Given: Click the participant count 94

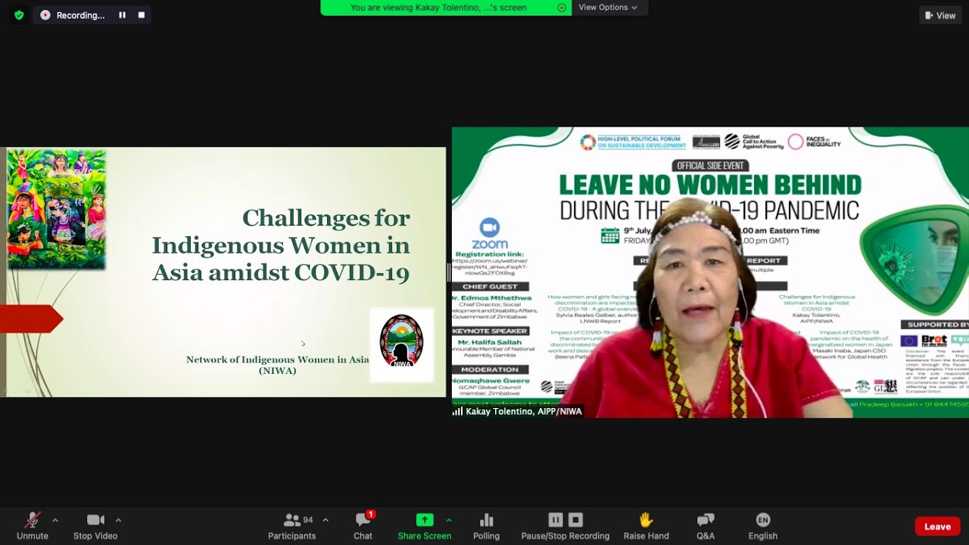Looking at the screenshot, I should pos(308,520).
